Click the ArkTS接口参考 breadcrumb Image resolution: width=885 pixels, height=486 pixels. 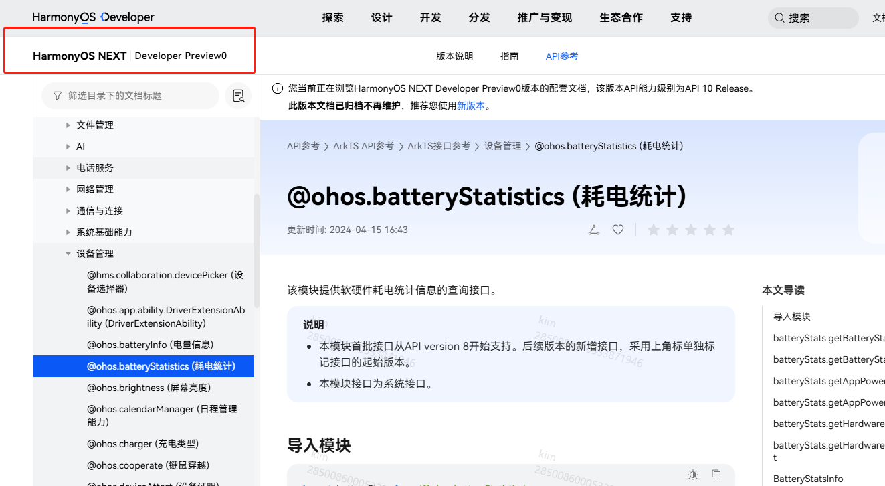tap(439, 146)
